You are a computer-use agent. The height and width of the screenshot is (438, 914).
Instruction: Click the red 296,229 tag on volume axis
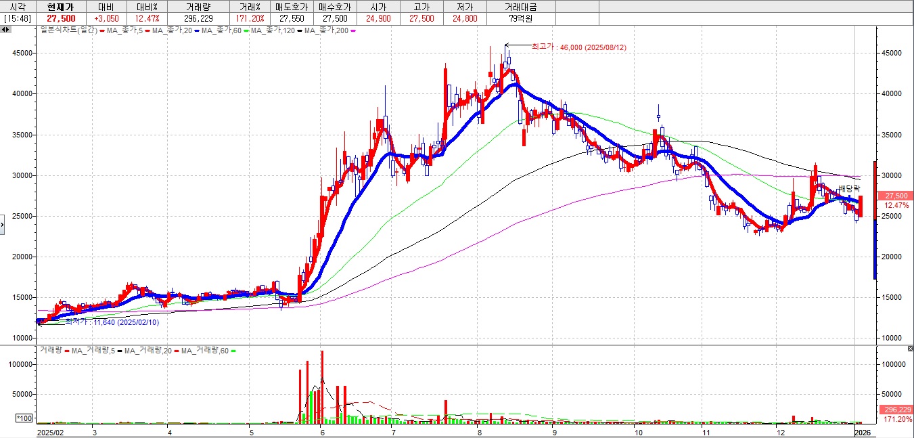[895, 410]
